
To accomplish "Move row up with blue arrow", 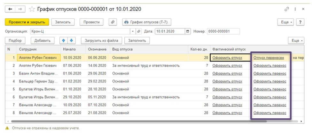I will coord(63,41).
